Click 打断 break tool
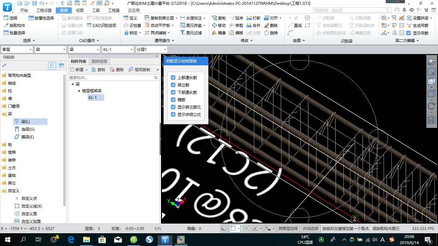Viewport: 438px width, 246px height. pyautogui.click(x=254, y=18)
